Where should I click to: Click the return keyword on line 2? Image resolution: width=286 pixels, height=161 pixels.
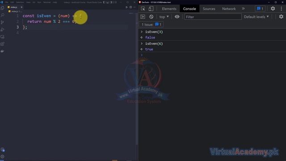pyautogui.click(x=34, y=21)
